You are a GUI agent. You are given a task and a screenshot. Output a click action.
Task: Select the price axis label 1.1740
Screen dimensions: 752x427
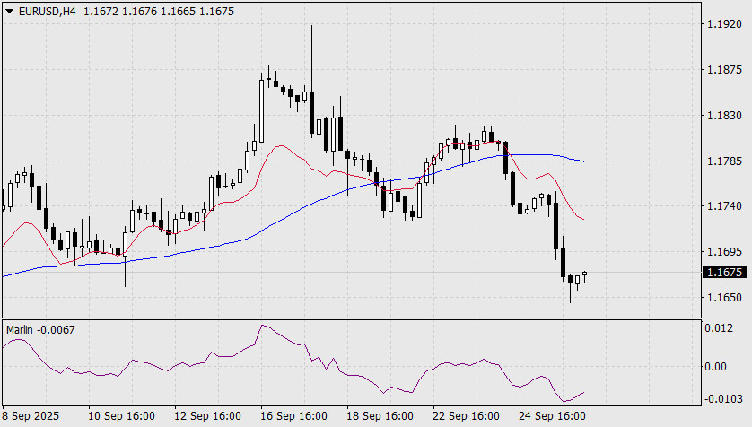click(724, 206)
